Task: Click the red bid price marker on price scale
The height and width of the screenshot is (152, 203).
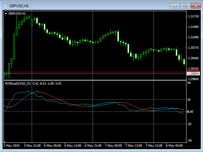Action: click(x=193, y=71)
